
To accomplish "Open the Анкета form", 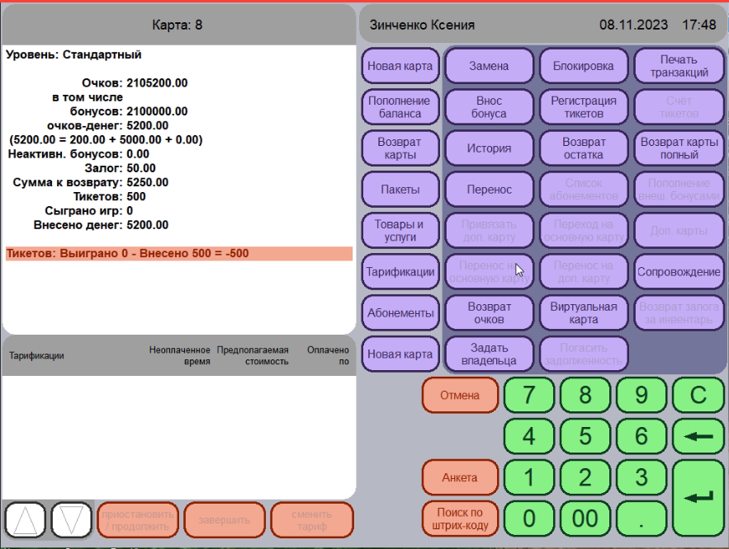I will [x=460, y=477].
